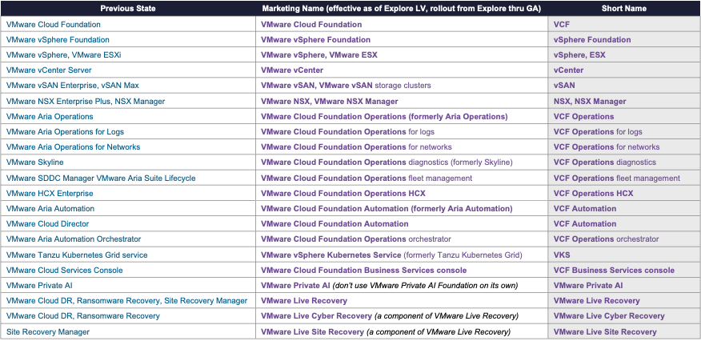Click short name 'VCF Operations for networks'

tap(624, 147)
